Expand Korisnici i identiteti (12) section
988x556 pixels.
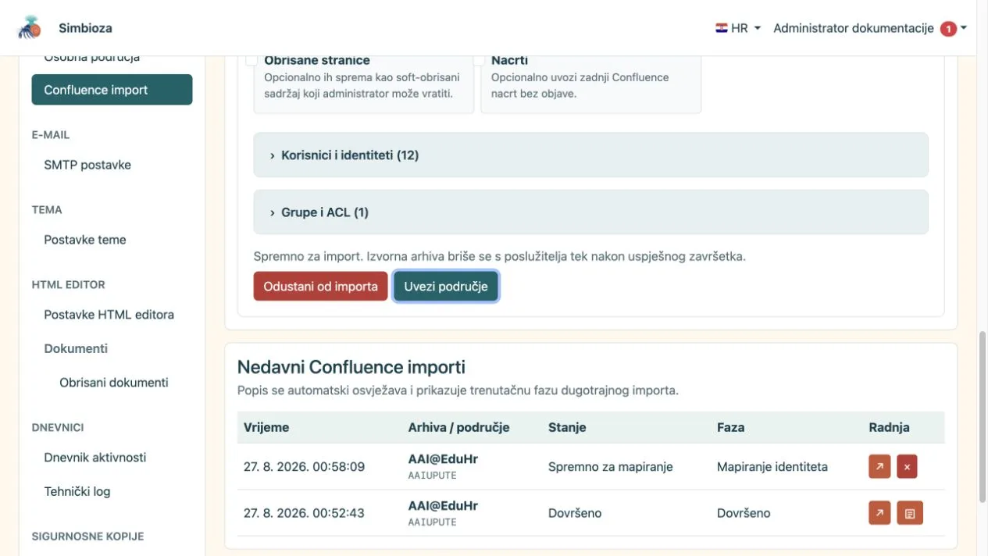[590, 155]
